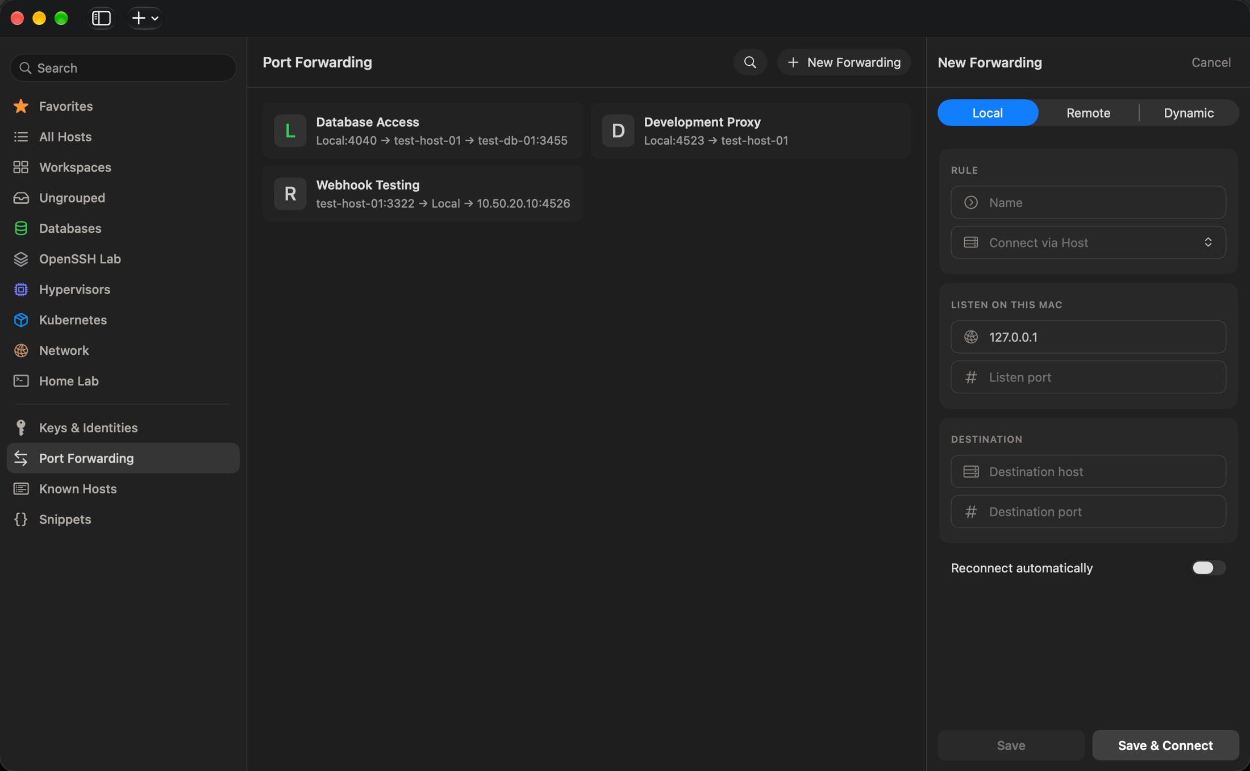Open Favorites star in sidebar

[x=21, y=106]
